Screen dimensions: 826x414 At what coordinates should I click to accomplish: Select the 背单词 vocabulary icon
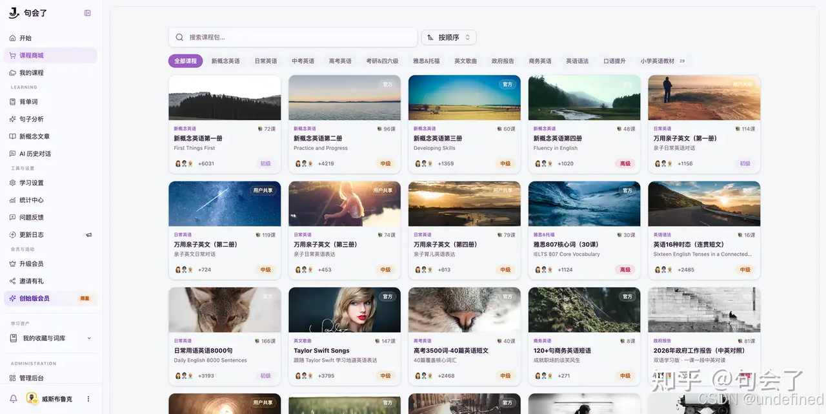13,102
